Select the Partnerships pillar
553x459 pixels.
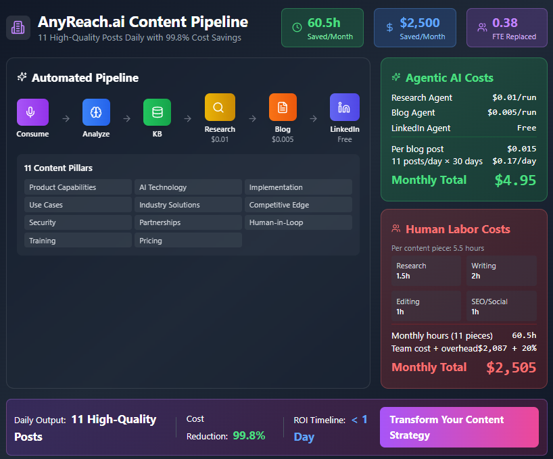[188, 222]
